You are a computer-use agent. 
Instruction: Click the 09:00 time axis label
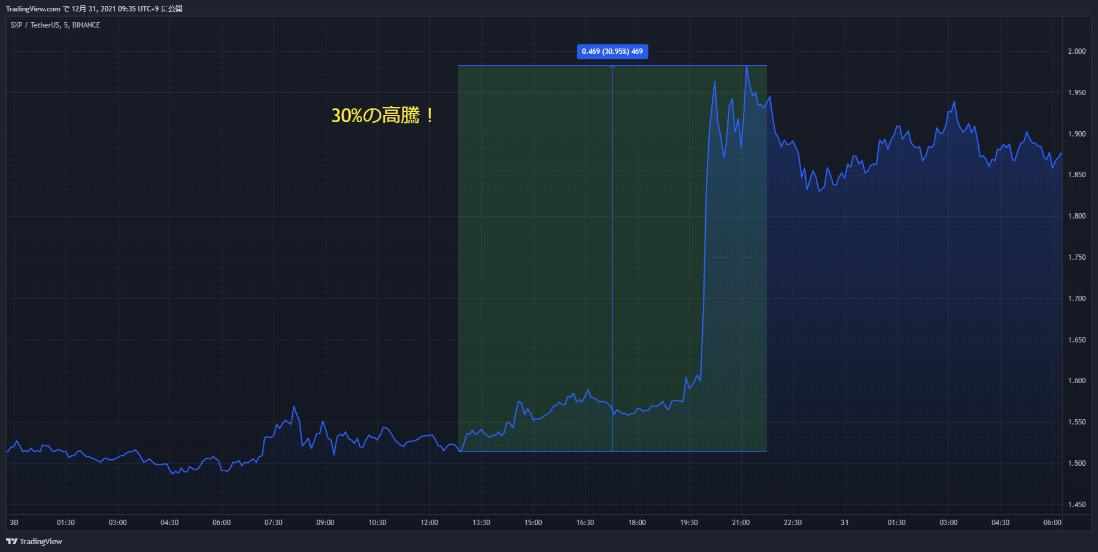(325, 523)
